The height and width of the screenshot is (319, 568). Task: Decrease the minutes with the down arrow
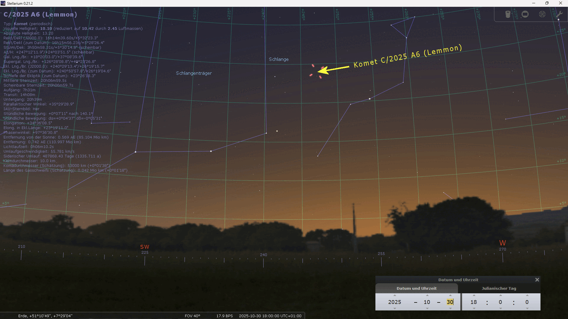(x=500, y=308)
